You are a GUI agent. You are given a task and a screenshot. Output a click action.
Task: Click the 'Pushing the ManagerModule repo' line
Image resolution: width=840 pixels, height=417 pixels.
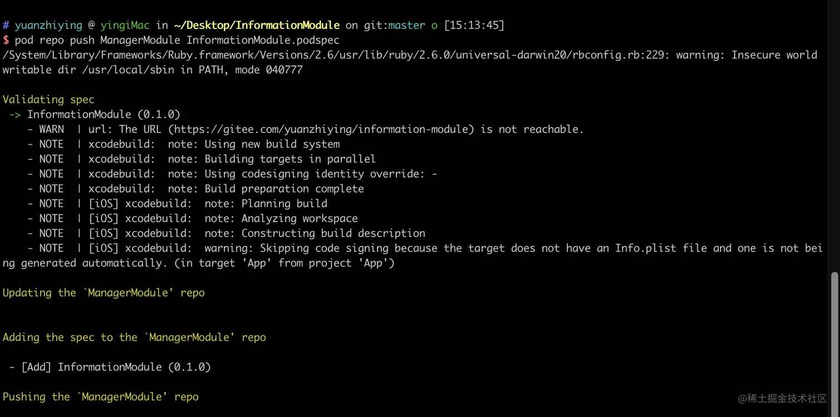pos(101,396)
